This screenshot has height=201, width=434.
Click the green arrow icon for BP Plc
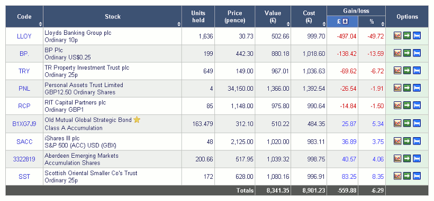[407, 53]
